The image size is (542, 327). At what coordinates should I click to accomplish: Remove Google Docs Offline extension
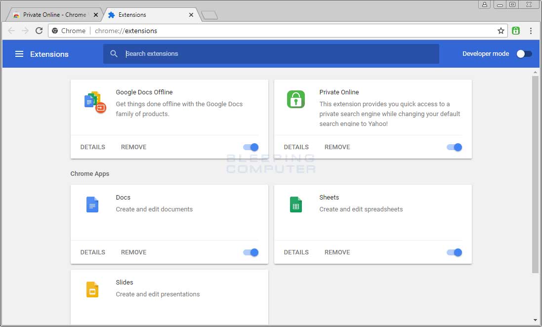pyautogui.click(x=134, y=147)
